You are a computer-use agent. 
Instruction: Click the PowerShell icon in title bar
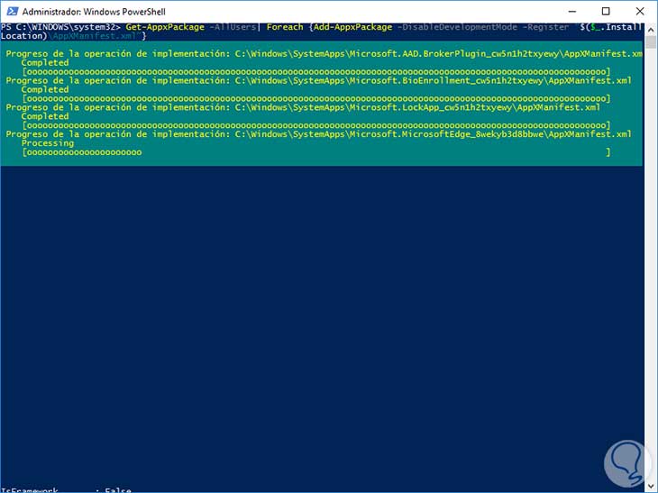point(13,12)
